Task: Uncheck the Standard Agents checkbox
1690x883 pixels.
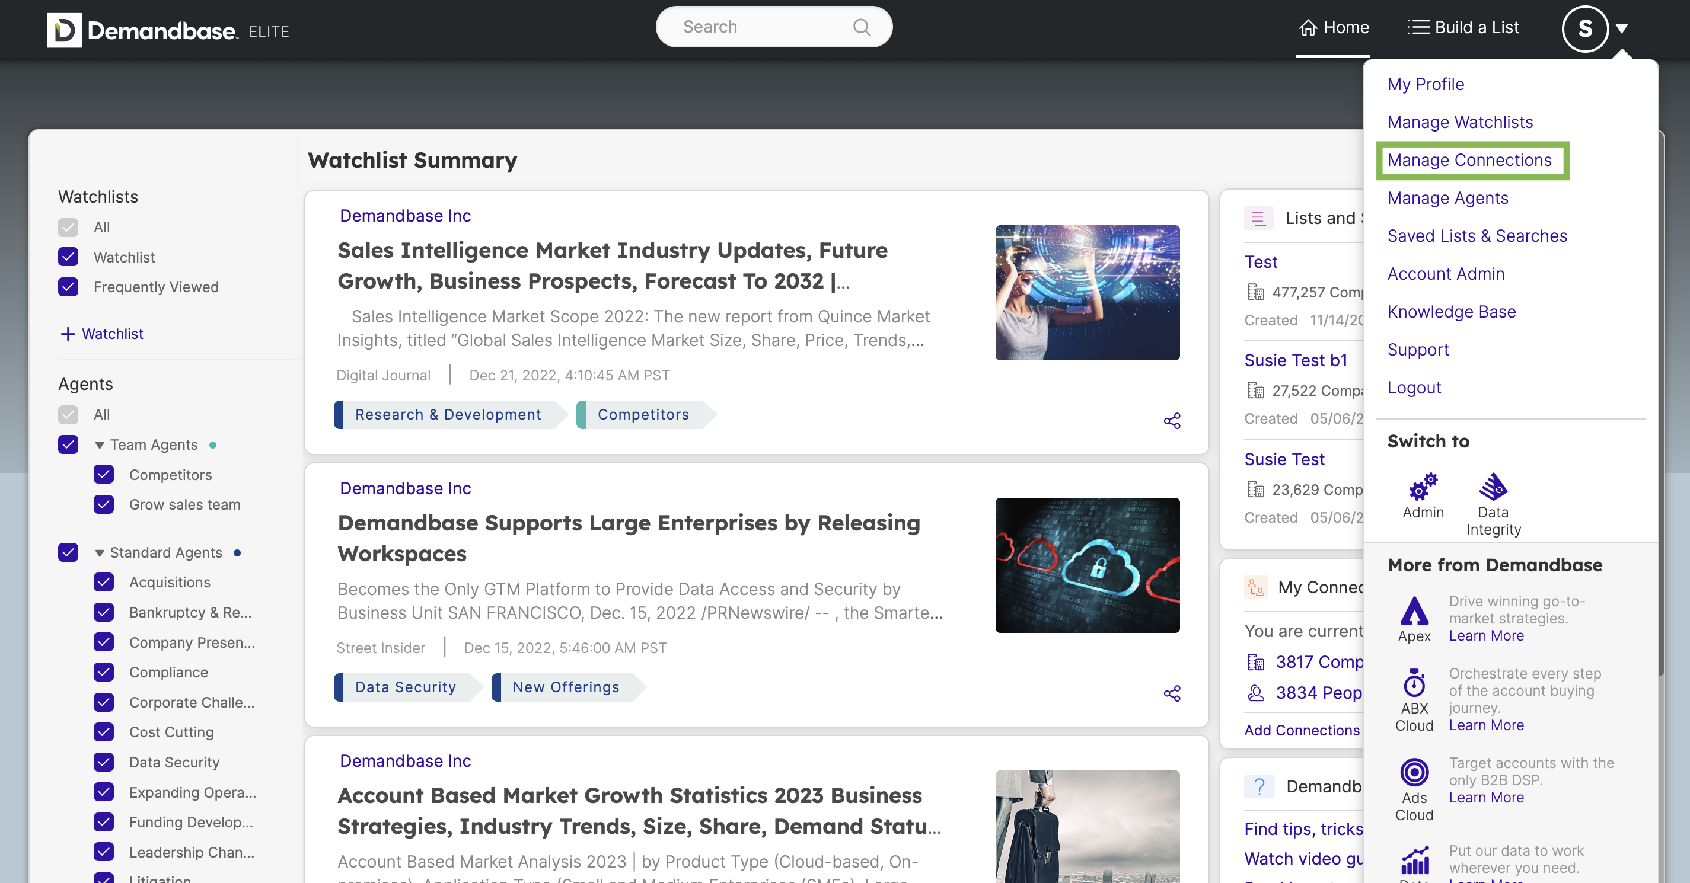Action: 68,552
